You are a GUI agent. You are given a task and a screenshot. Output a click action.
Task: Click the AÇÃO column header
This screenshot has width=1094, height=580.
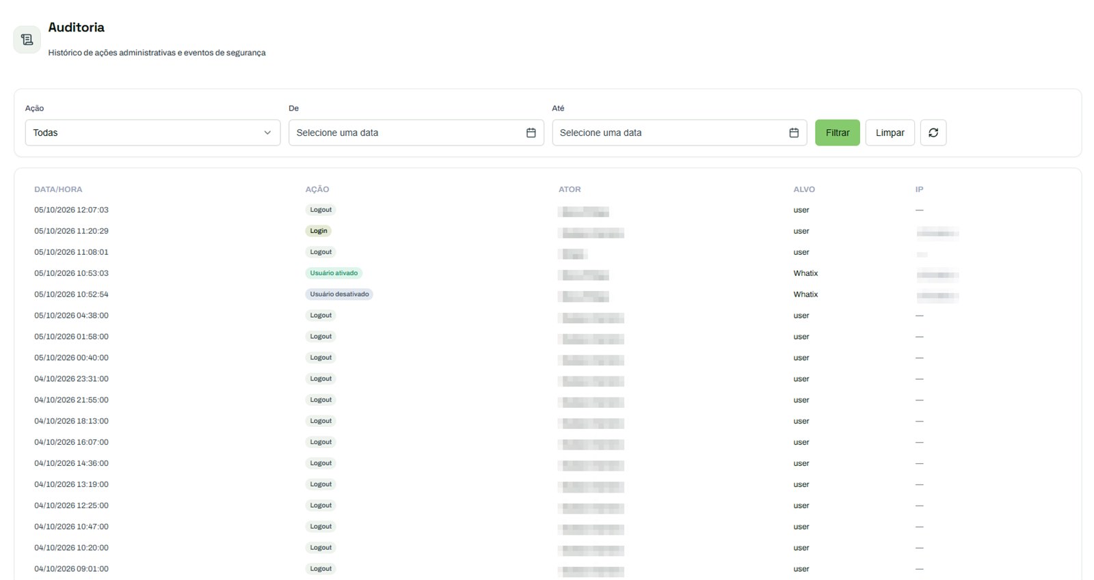[317, 189]
